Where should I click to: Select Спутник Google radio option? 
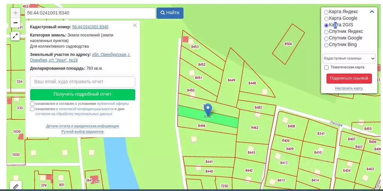(x=326, y=39)
